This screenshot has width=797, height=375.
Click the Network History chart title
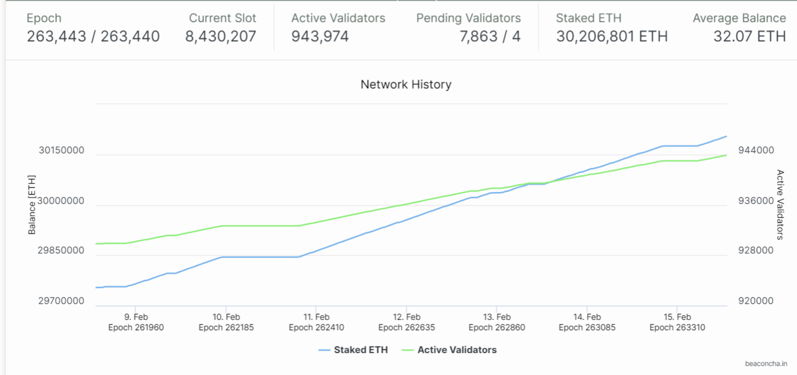coord(406,84)
